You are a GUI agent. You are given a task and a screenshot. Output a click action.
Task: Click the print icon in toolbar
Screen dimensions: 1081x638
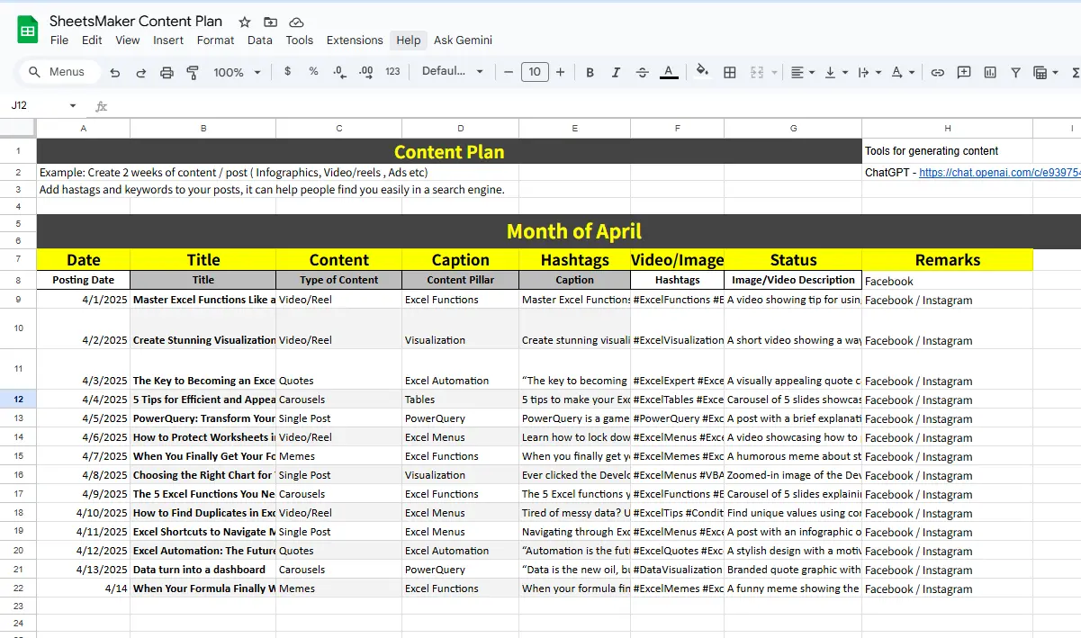167,72
